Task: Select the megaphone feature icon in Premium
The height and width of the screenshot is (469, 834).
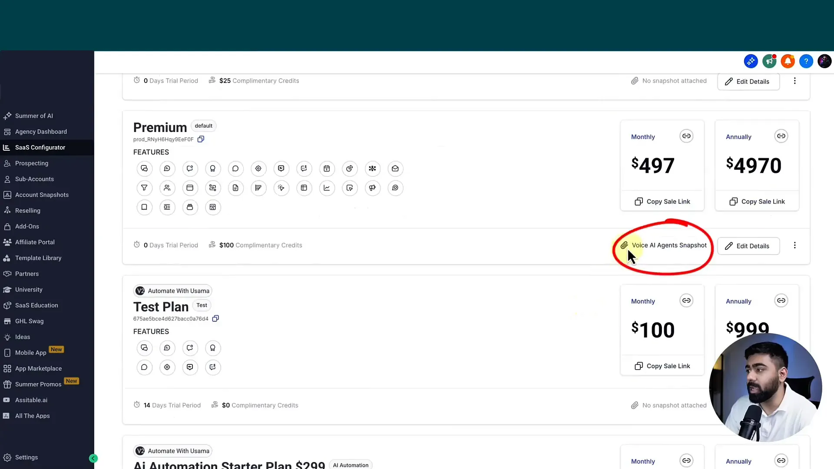Action: coord(372,188)
